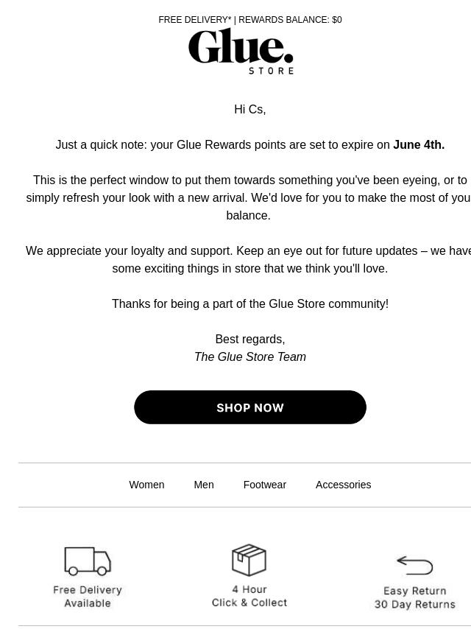Click the STORE wordmark beneath Glue
Viewport: 471px width, 629px height.
point(272,71)
